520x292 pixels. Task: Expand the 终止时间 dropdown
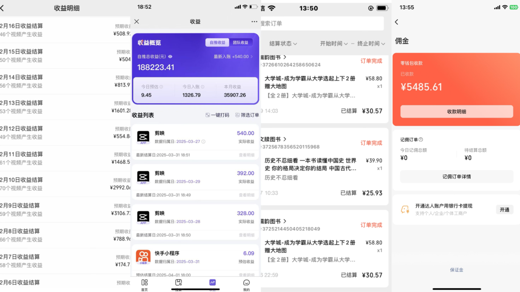371,43
